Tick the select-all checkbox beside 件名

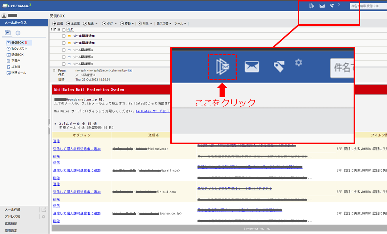click(x=64, y=30)
